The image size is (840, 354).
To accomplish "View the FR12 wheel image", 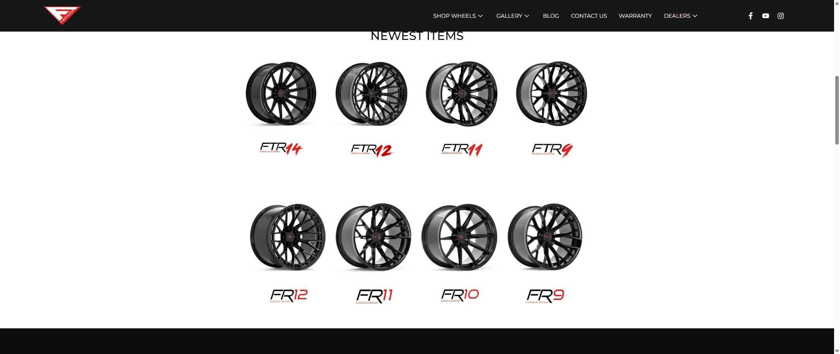I will click(x=288, y=237).
